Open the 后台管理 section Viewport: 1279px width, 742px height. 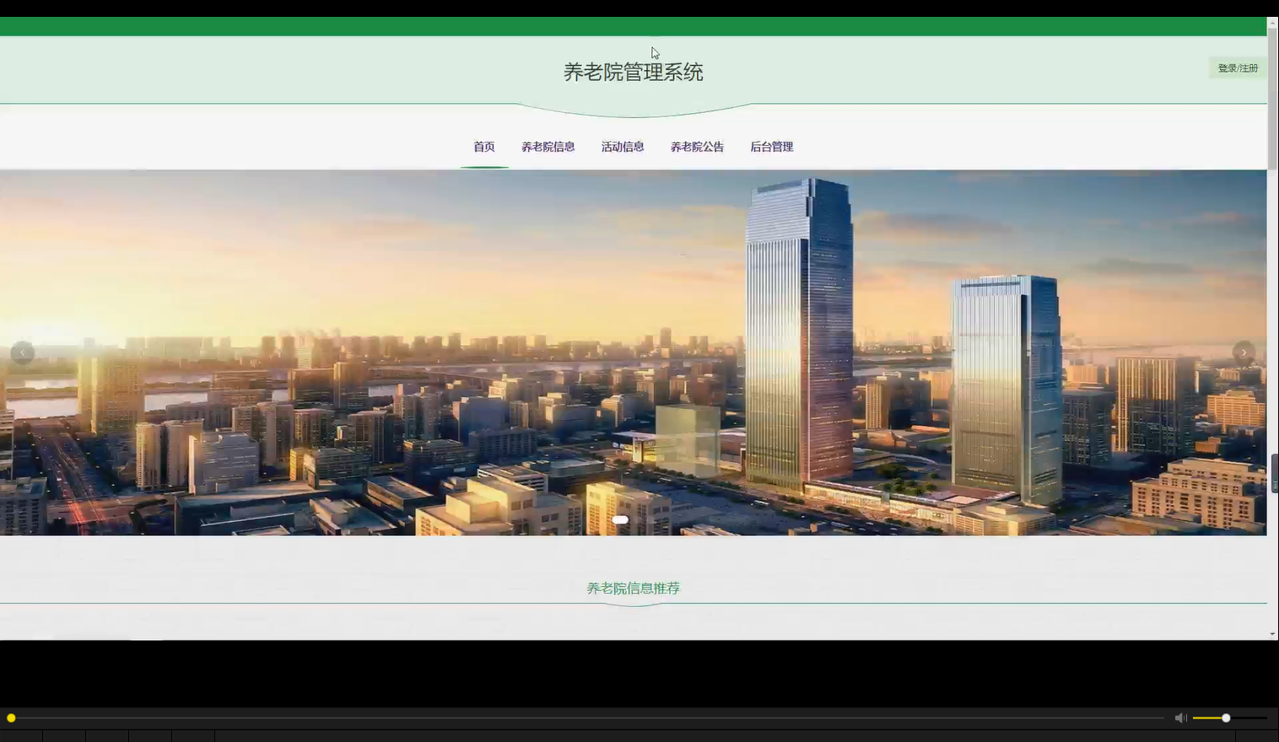click(x=771, y=146)
